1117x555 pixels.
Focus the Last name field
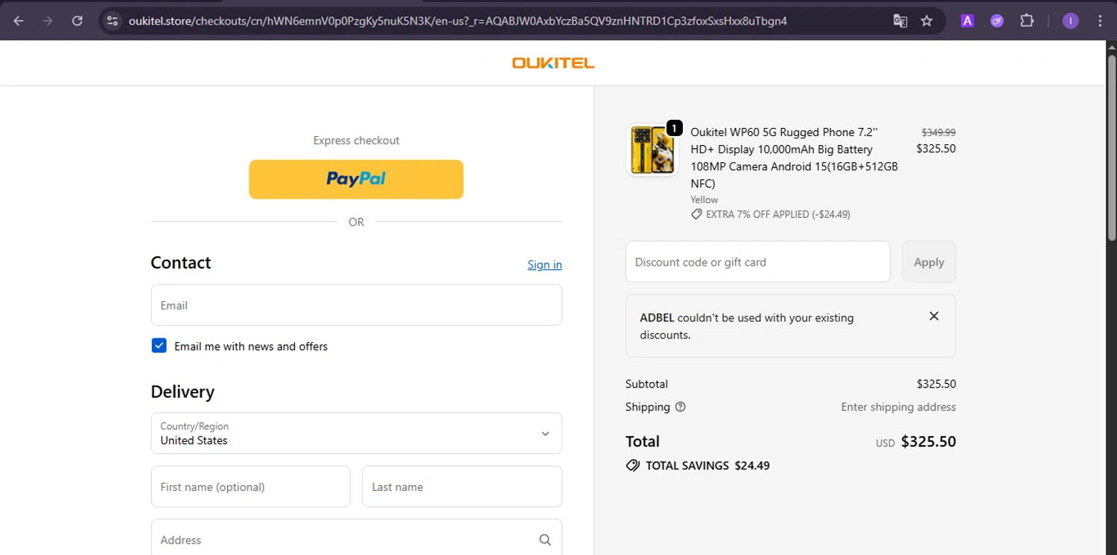tap(462, 487)
